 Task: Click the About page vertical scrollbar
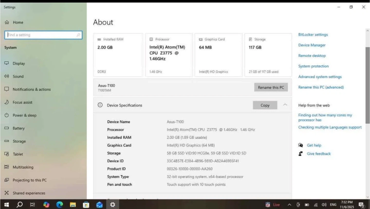coord(367,85)
